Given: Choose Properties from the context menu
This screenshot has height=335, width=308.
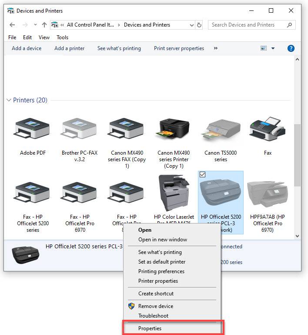Looking at the screenshot, I should (150, 328).
